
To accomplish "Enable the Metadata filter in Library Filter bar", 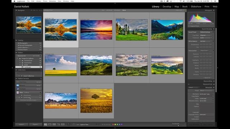I will pyautogui.click(x=117, y=10).
